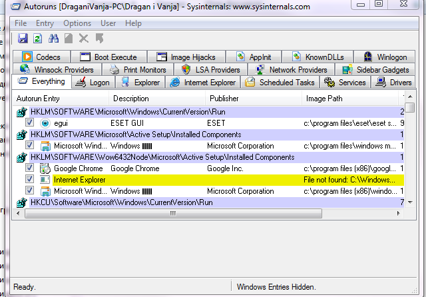
Task: Switch to the Internet Explorer tab
Action: [202, 83]
